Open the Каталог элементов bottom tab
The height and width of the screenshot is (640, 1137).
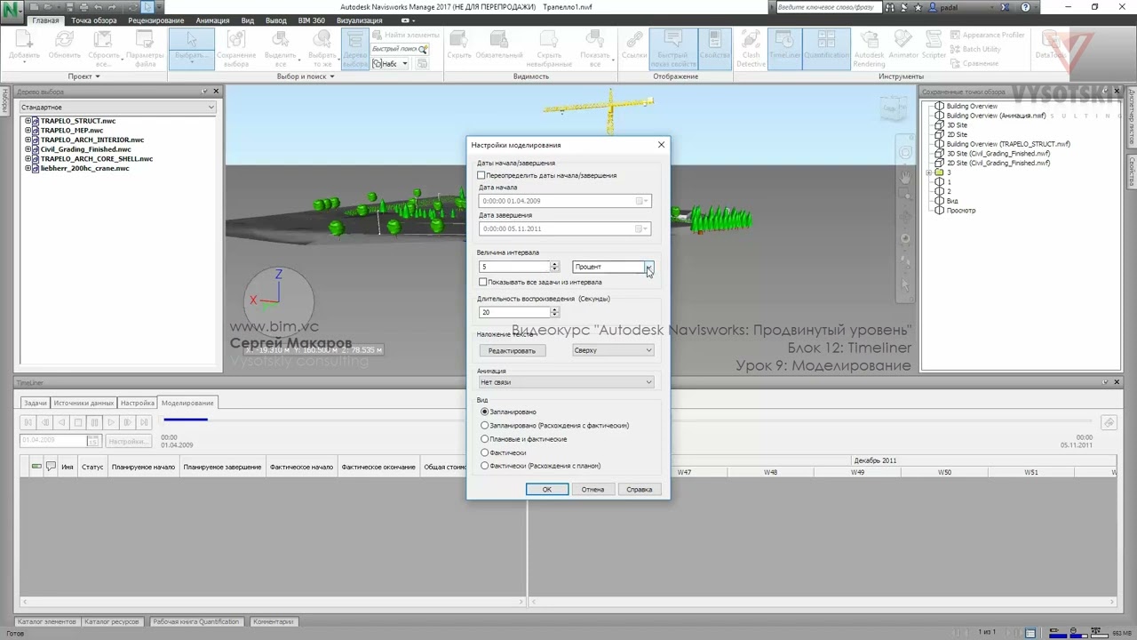pos(47,621)
